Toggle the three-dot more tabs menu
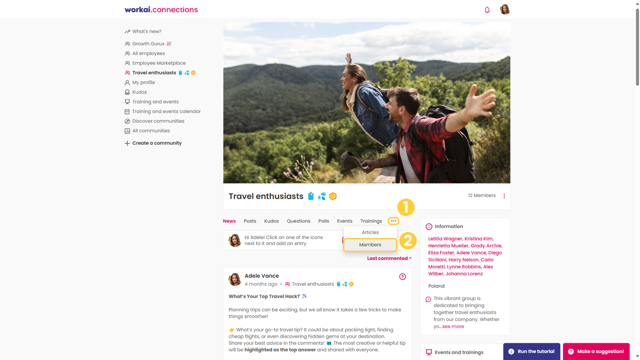Image resolution: width=640 pixels, height=360 pixels. tap(393, 221)
